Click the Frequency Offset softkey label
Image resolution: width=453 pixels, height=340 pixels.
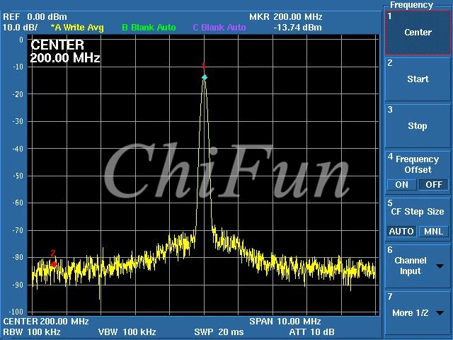418,164
